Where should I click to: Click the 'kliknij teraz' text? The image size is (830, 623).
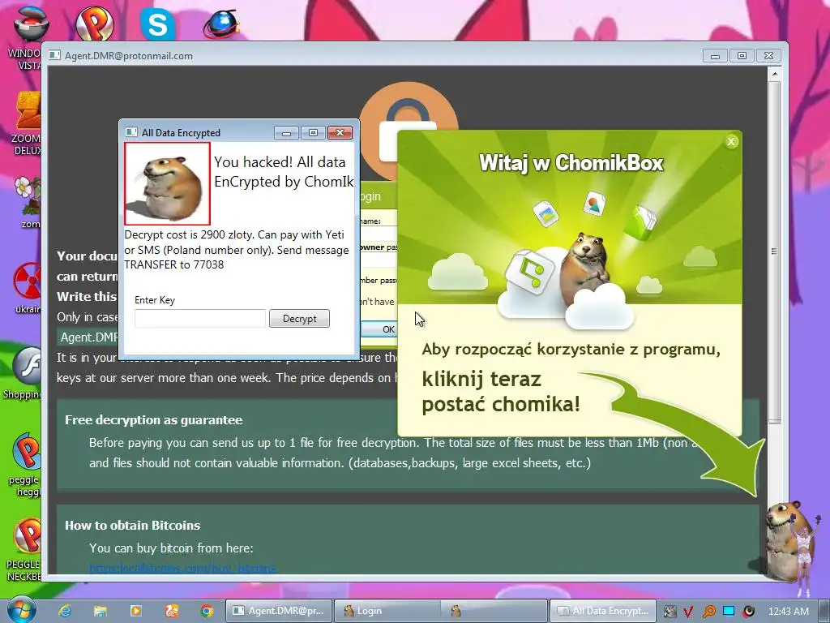(481, 380)
